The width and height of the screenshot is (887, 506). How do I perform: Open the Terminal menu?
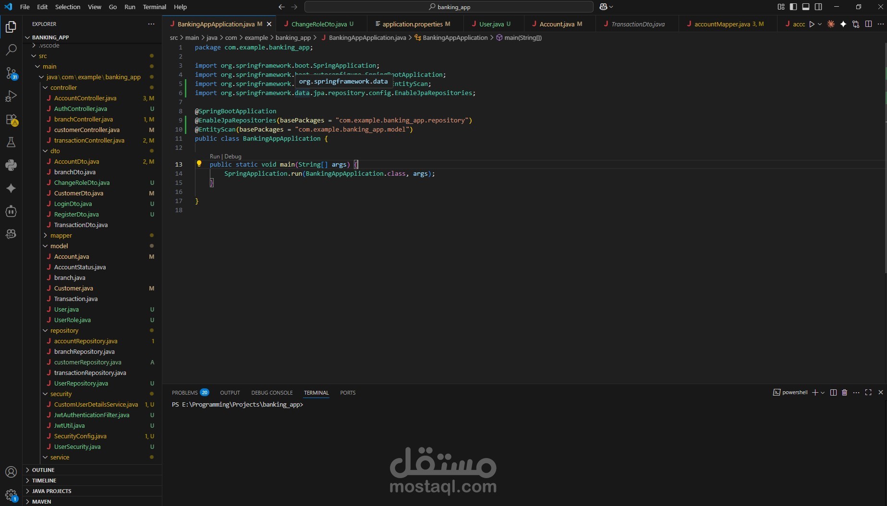click(x=154, y=7)
